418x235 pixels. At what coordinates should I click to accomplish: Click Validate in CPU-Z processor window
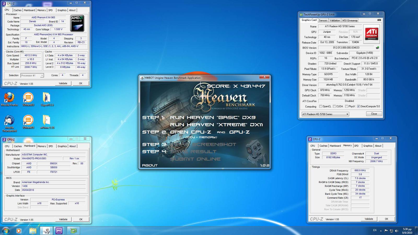click(63, 83)
